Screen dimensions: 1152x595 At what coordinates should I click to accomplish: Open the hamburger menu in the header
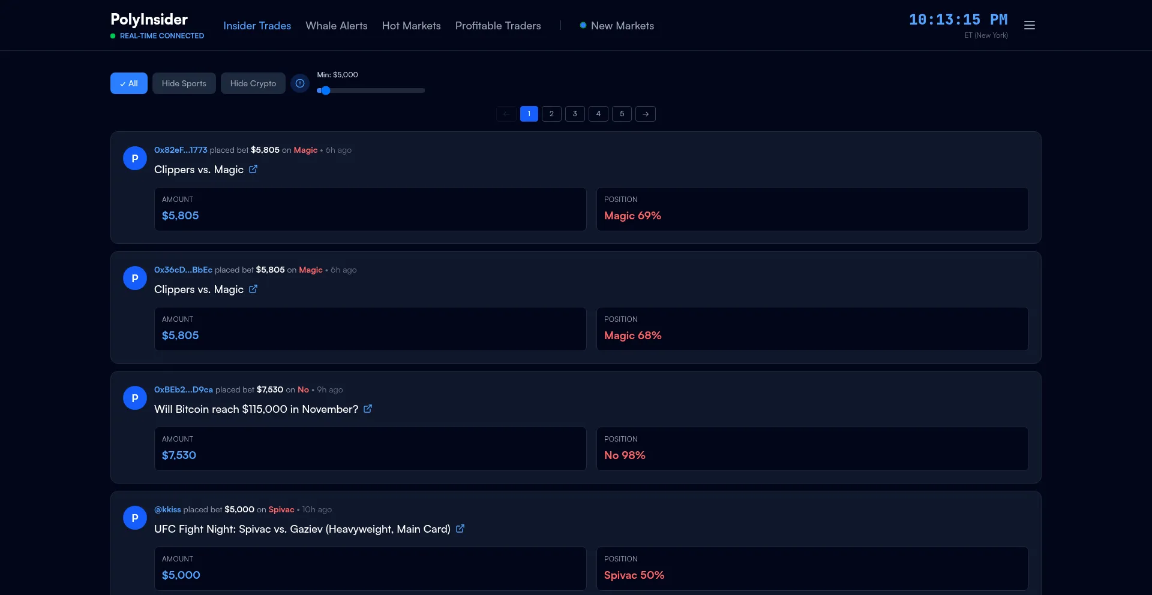point(1029,25)
